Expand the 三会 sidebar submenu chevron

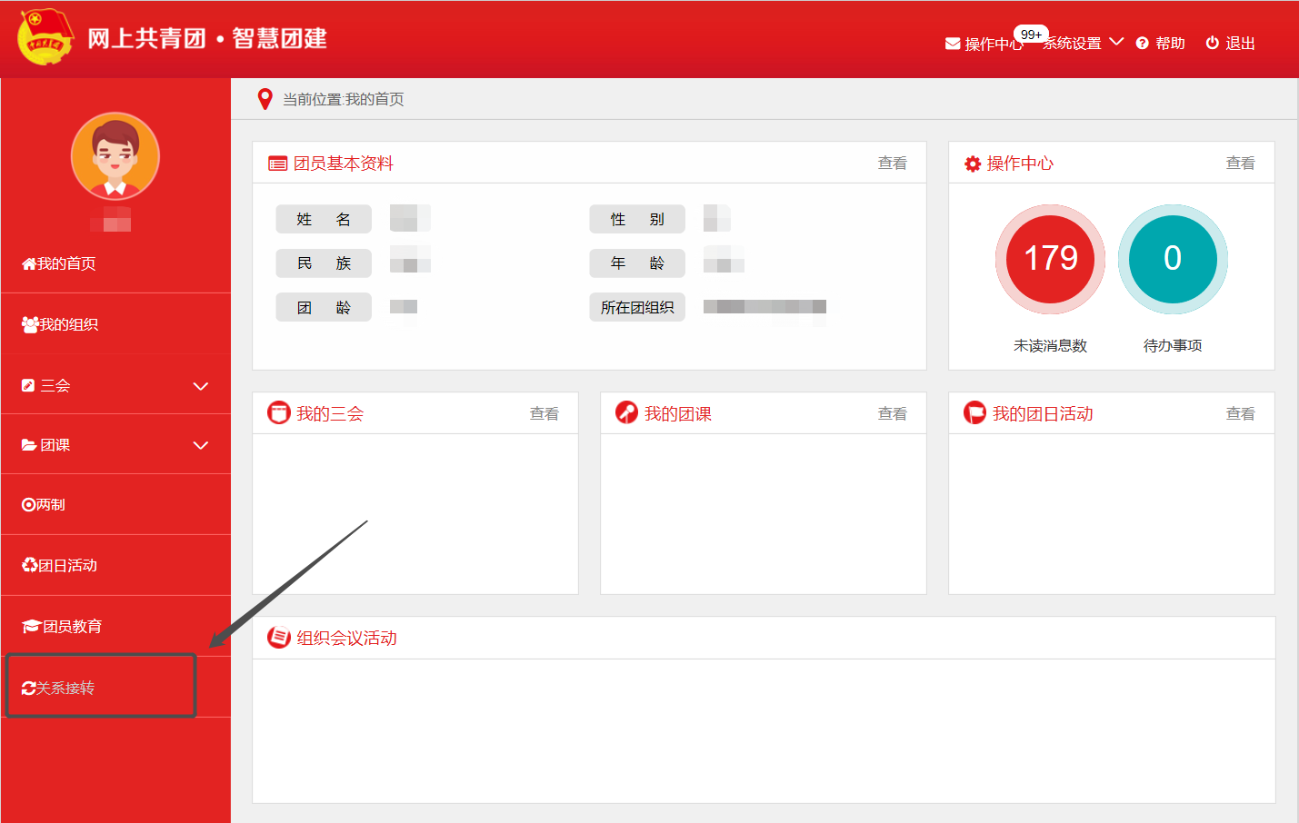coord(201,386)
